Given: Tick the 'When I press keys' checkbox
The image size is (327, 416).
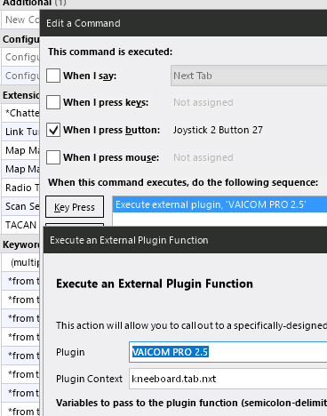Looking at the screenshot, I should (53, 102).
